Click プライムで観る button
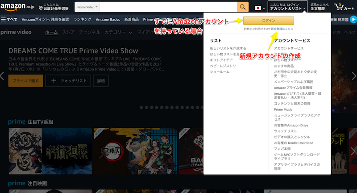357x193 pixels. point(26,81)
